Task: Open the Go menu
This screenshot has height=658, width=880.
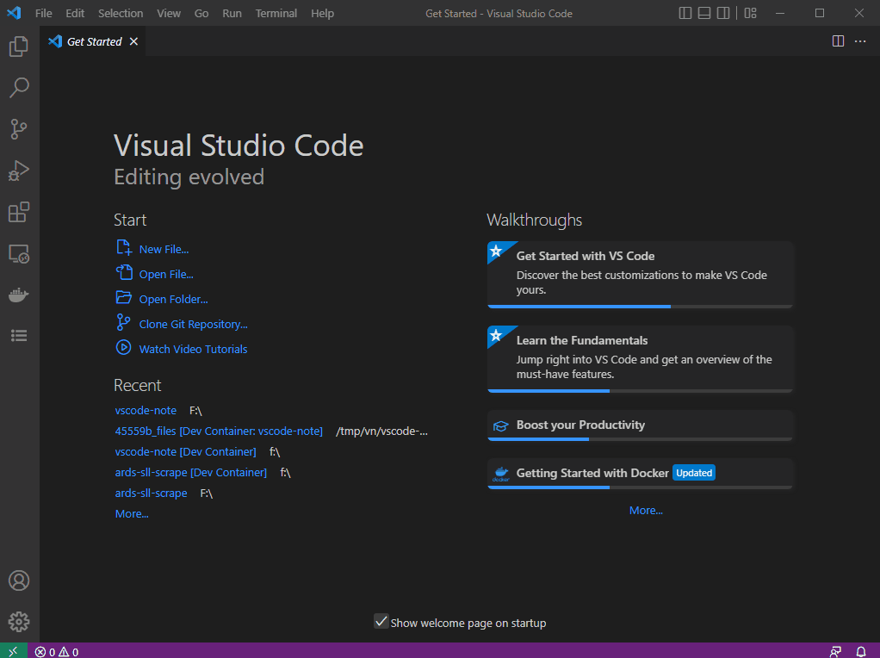Action: click(201, 13)
